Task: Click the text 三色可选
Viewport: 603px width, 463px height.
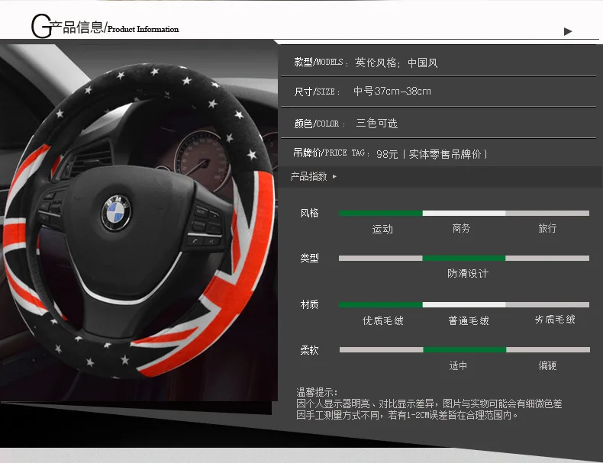Action: (377, 123)
